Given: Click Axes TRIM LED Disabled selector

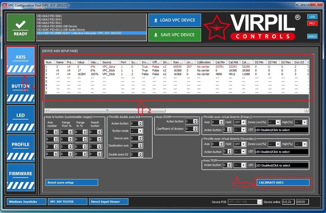Looking at the screenshot, I should coord(282,165).
